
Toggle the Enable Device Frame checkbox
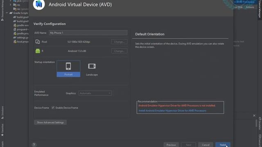(x=53, y=108)
